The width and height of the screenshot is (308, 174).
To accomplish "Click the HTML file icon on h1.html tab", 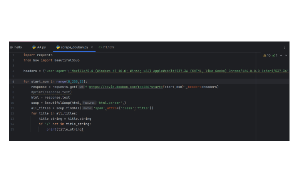I will point(100,47).
